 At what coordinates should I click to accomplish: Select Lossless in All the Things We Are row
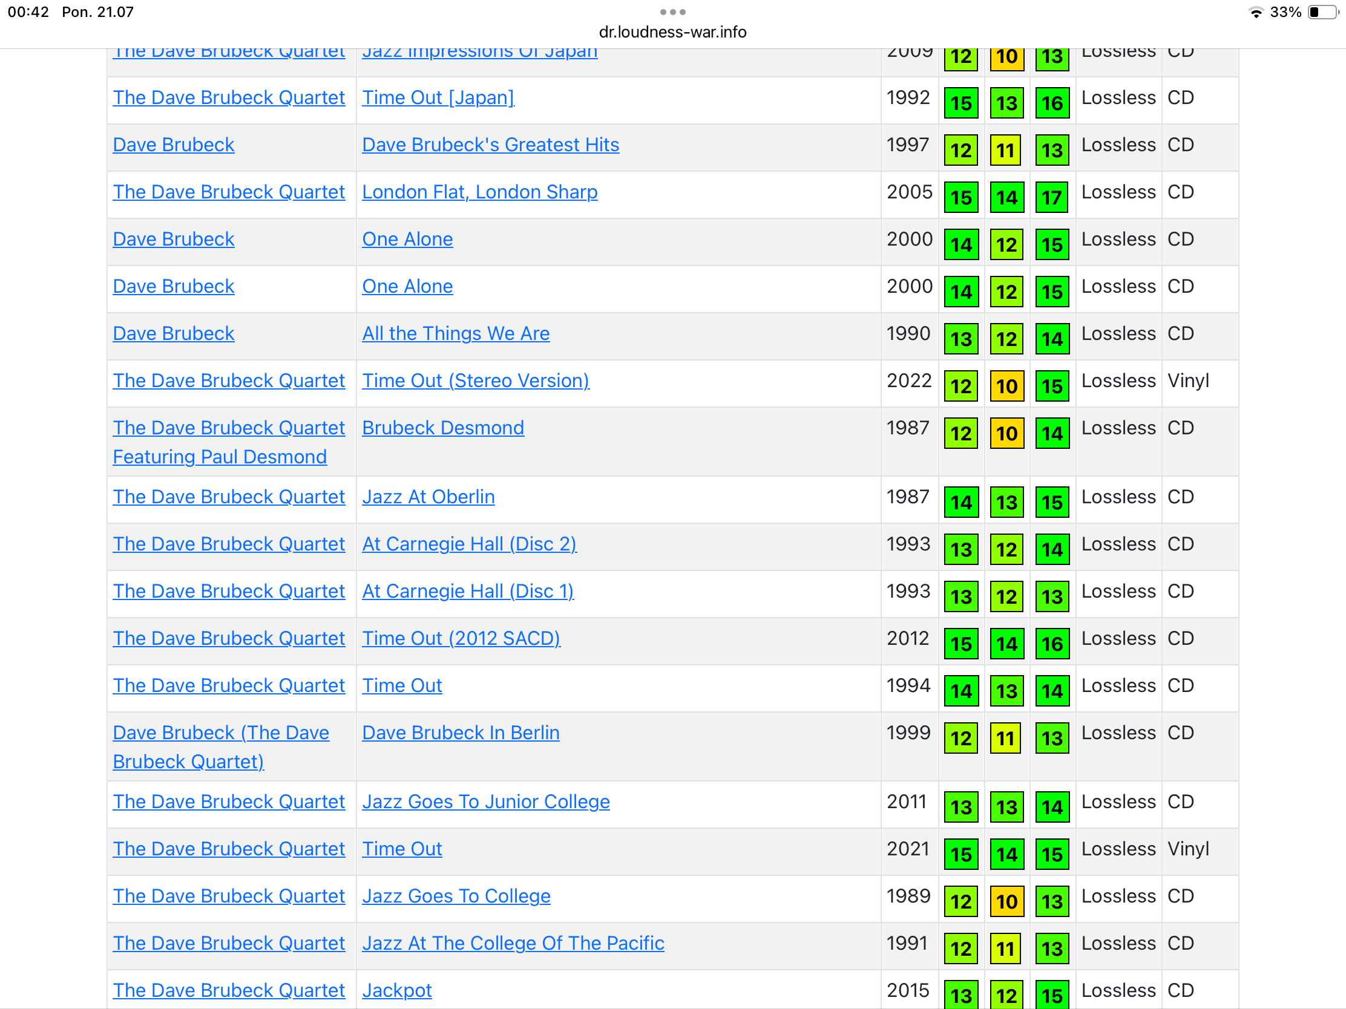(x=1118, y=333)
